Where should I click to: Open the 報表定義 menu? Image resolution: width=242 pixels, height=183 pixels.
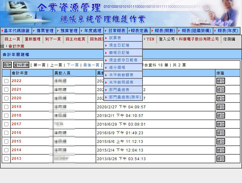[x=139, y=31]
